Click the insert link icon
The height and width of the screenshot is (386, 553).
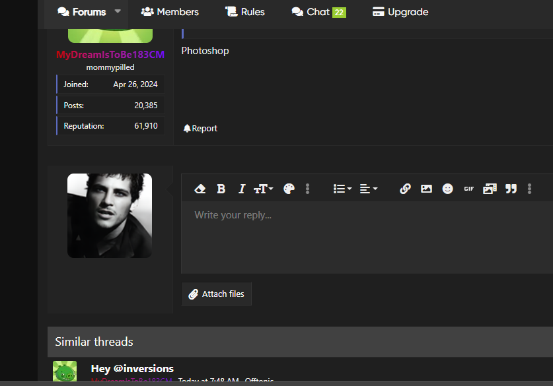[x=406, y=189]
